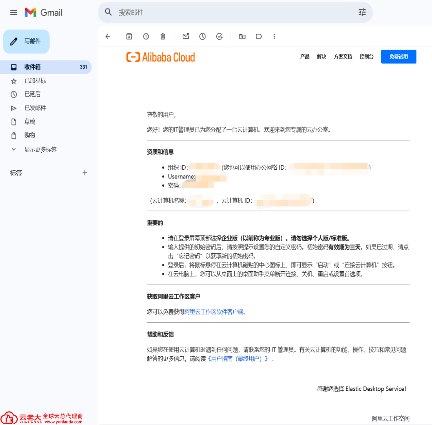
Task: Click the 组织 ID label
Action: [178, 167]
